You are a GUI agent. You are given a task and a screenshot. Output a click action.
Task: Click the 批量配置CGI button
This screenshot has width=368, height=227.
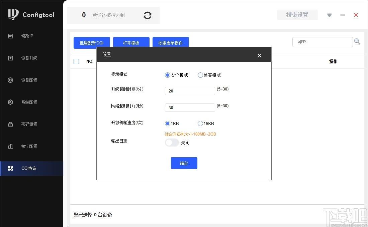[92, 43]
